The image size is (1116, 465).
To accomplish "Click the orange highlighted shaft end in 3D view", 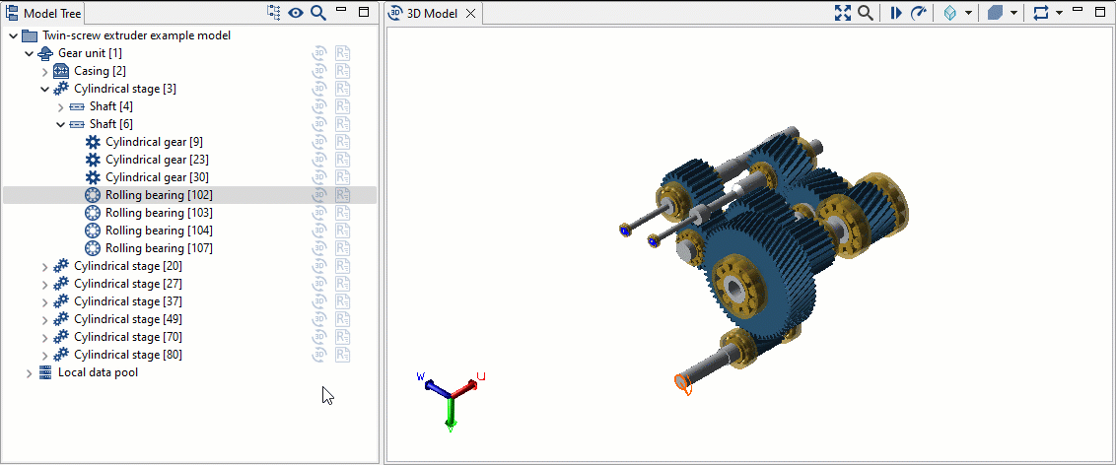I will coord(683,383).
